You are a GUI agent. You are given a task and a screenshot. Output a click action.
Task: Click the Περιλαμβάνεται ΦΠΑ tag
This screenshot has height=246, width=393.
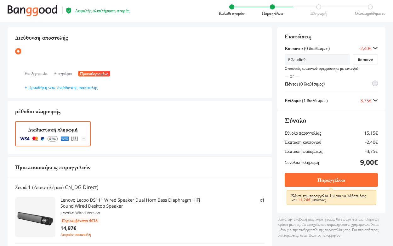tap(80, 221)
